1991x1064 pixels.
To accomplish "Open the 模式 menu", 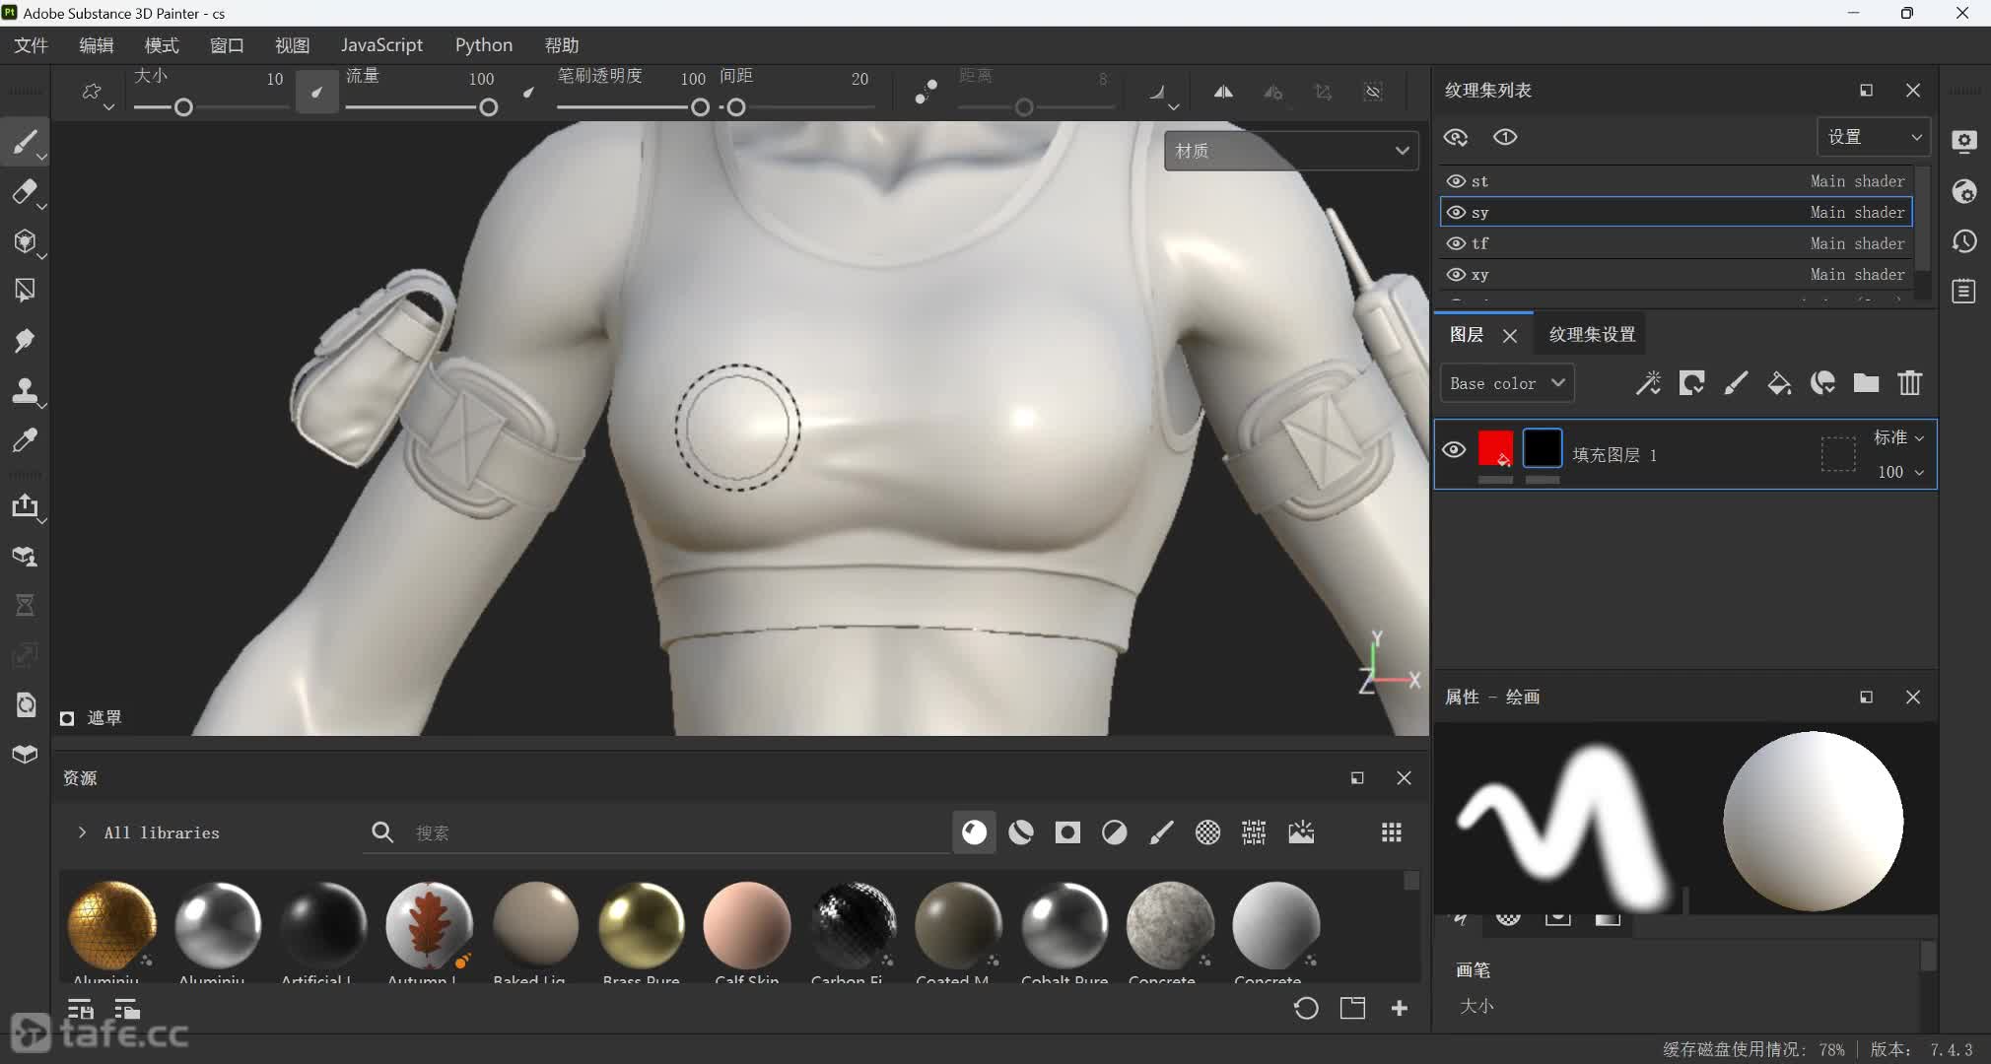I will (162, 45).
